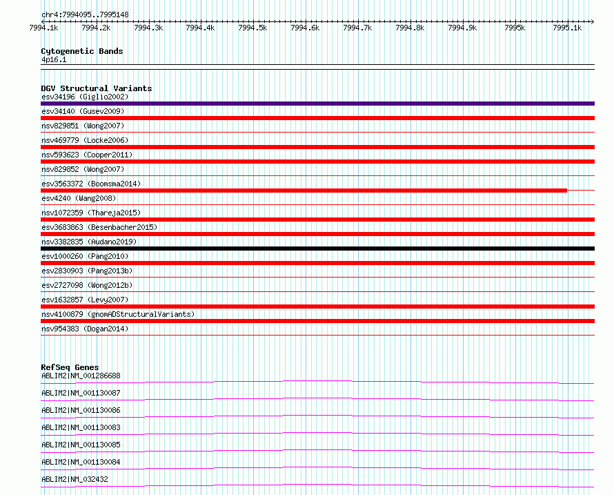This screenshot has width=614, height=495.
Task: Click ABLIM2|NM_001130086 transcript label
Action: click(x=81, y=410)
